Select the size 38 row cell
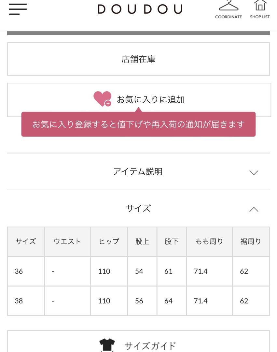Screen dimensions: 277x352 point(26,301)
